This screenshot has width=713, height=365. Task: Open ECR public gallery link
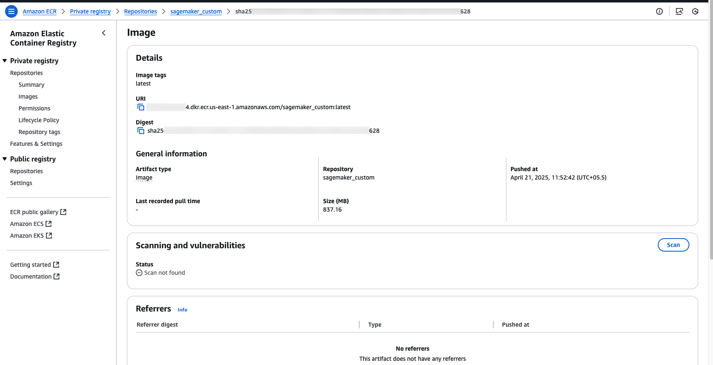(x=34, y=212)
